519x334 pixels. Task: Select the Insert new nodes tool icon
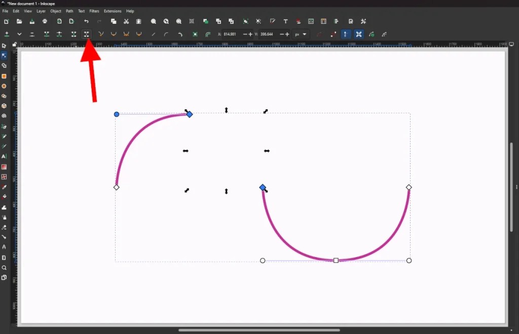point(7,34)
